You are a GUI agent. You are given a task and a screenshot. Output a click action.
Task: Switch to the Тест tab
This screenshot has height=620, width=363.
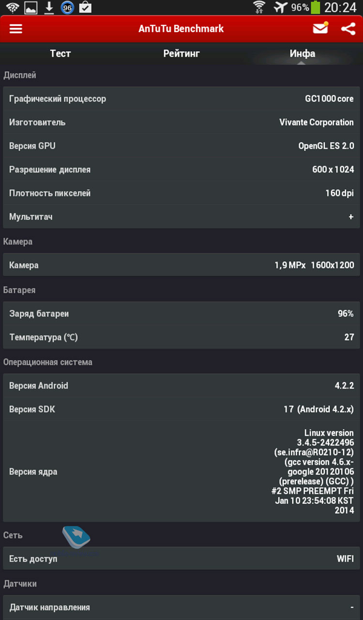pos(60,53)
